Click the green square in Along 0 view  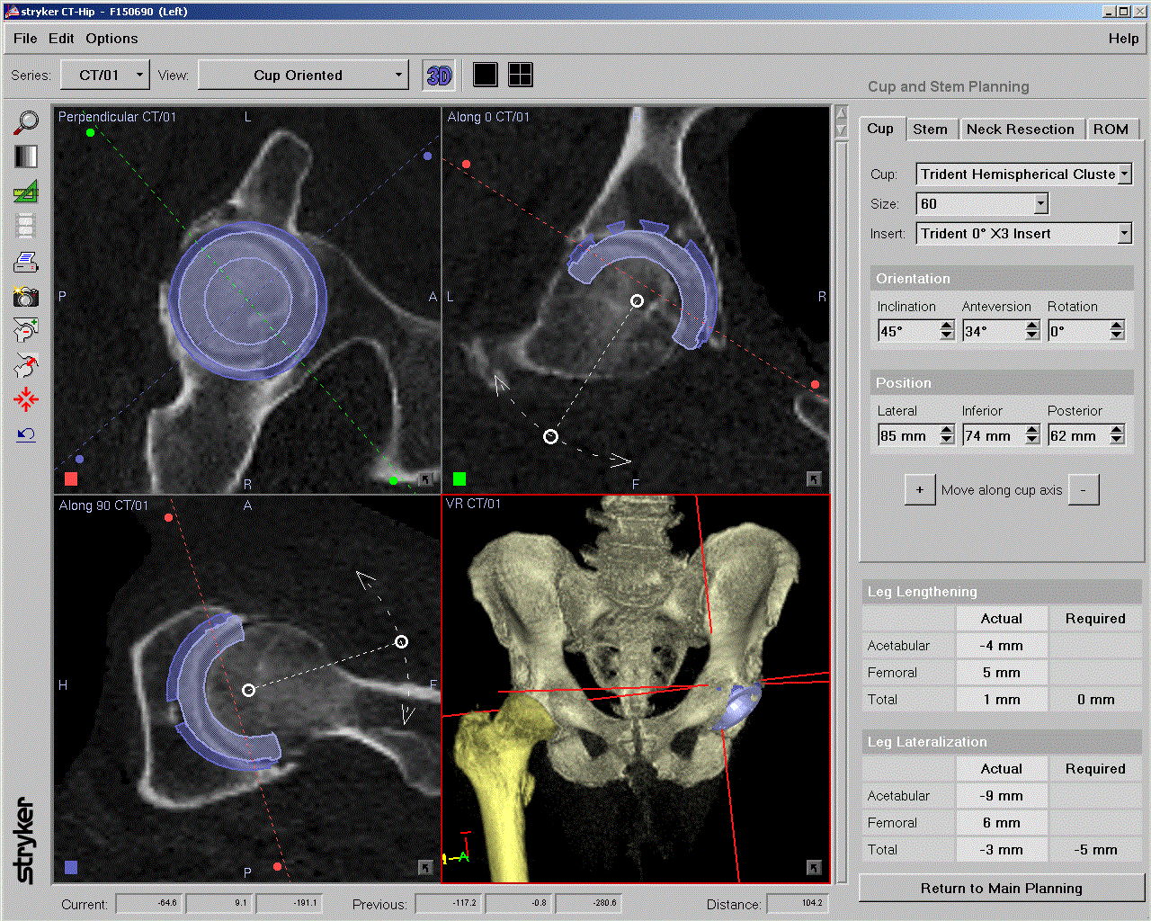coord(460,478)
